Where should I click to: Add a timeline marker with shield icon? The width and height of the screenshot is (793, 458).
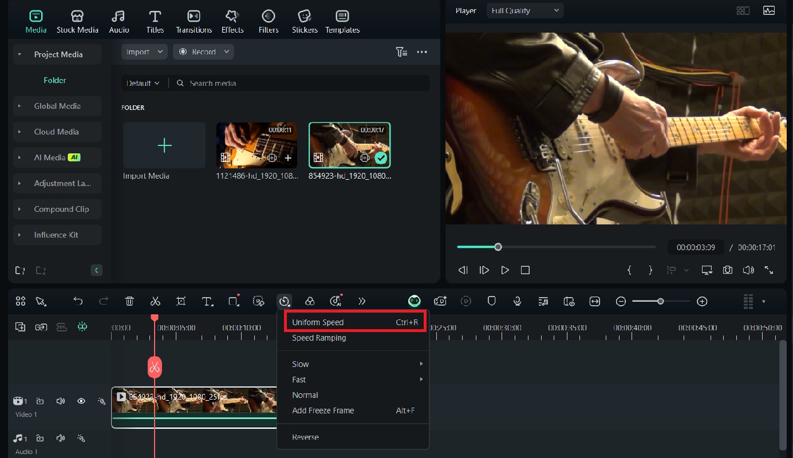[x=491, y=301]
